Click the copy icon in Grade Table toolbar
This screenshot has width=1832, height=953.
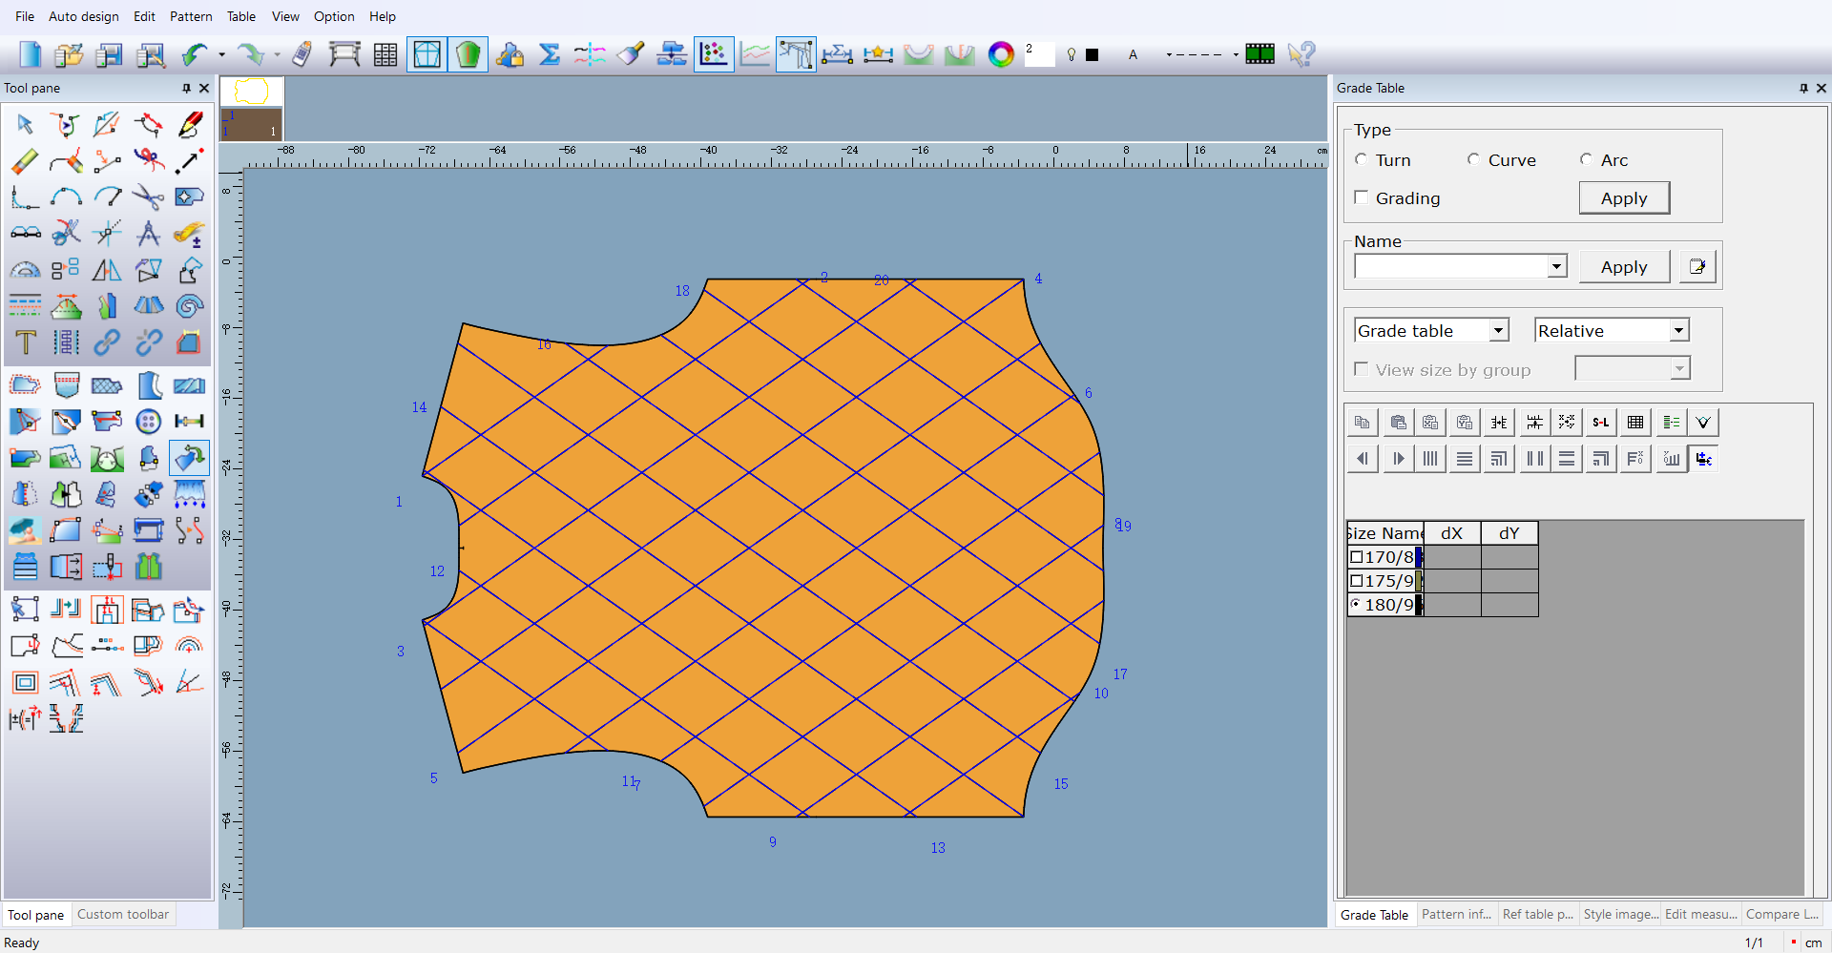1363,422
